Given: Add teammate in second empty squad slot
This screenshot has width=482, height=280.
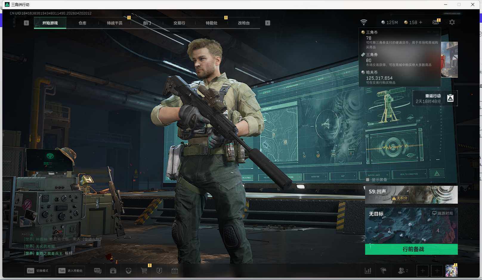Looking at the screenshot, I should pyautogui.click(x=437, y=271).
